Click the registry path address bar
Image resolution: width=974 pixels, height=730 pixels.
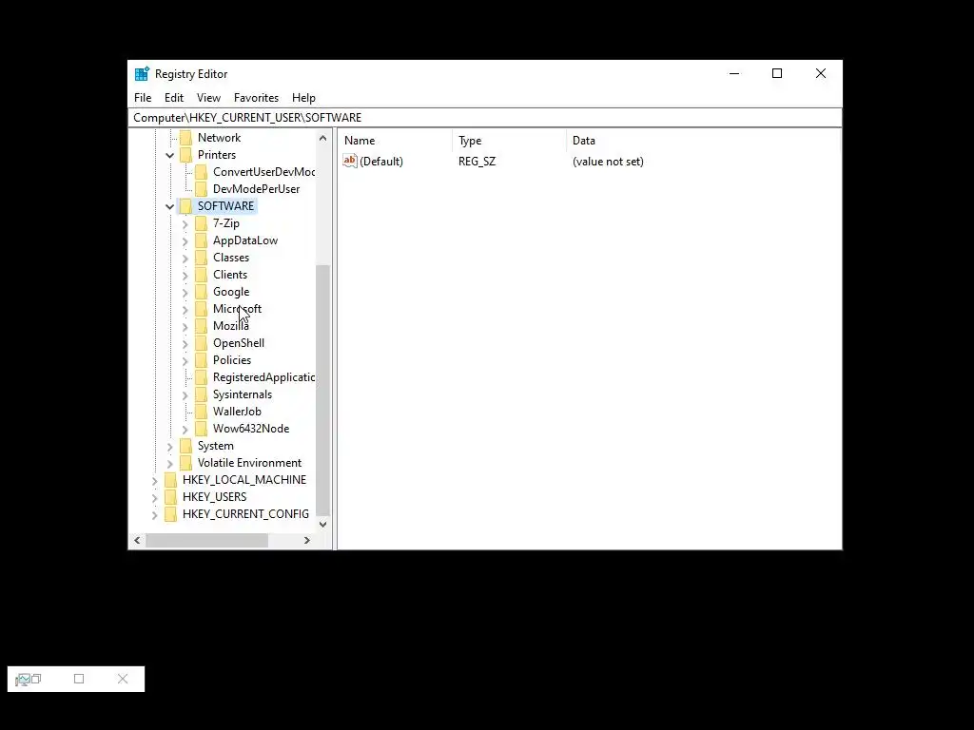click(485, 117)
